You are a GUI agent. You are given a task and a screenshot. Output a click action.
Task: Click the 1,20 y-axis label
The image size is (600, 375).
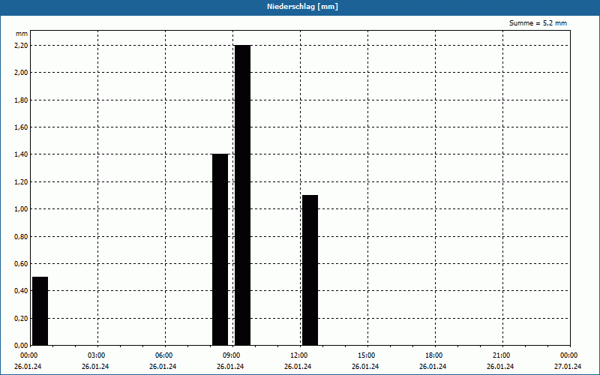(x=21, y=181)
